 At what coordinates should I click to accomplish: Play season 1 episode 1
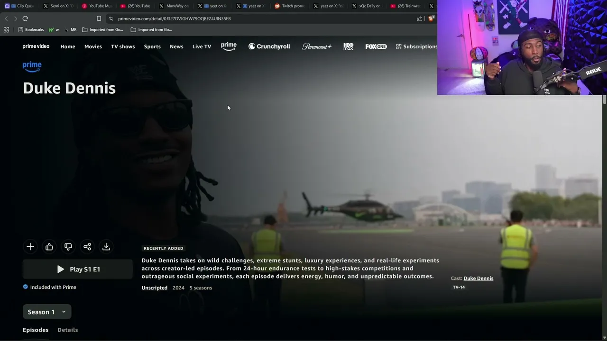tap(78, 269)
